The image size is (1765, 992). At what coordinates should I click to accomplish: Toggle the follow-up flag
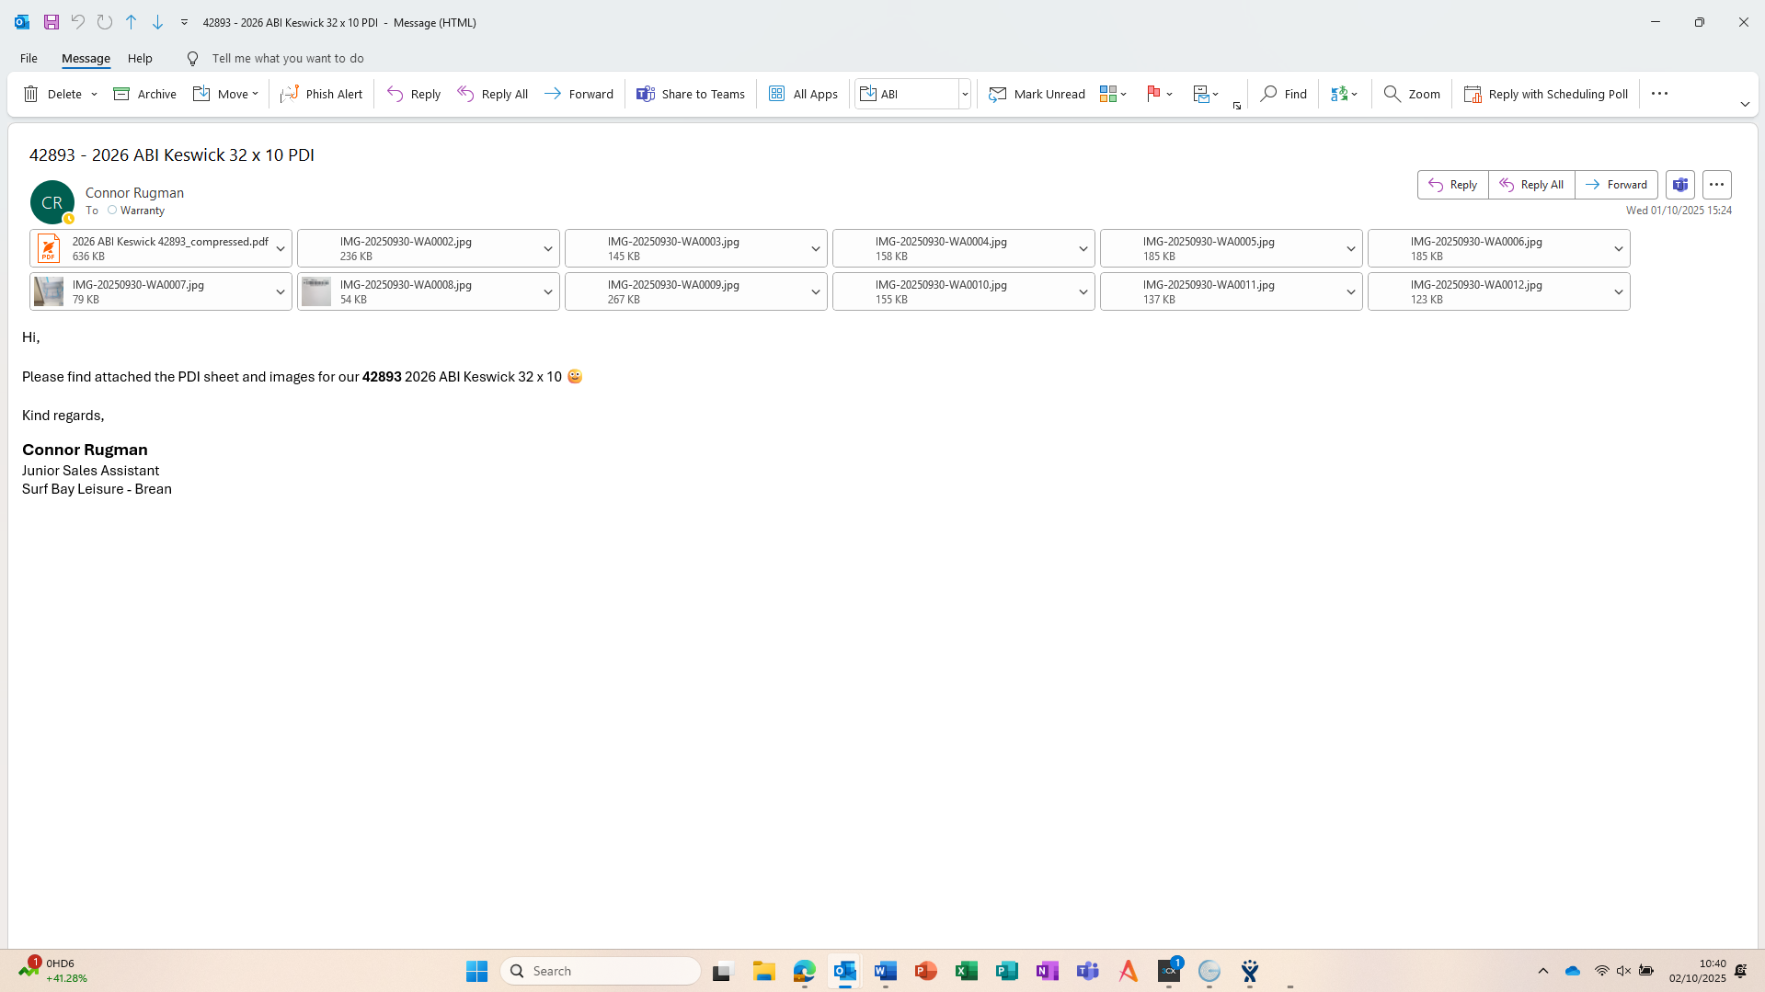coord(1152,94)
